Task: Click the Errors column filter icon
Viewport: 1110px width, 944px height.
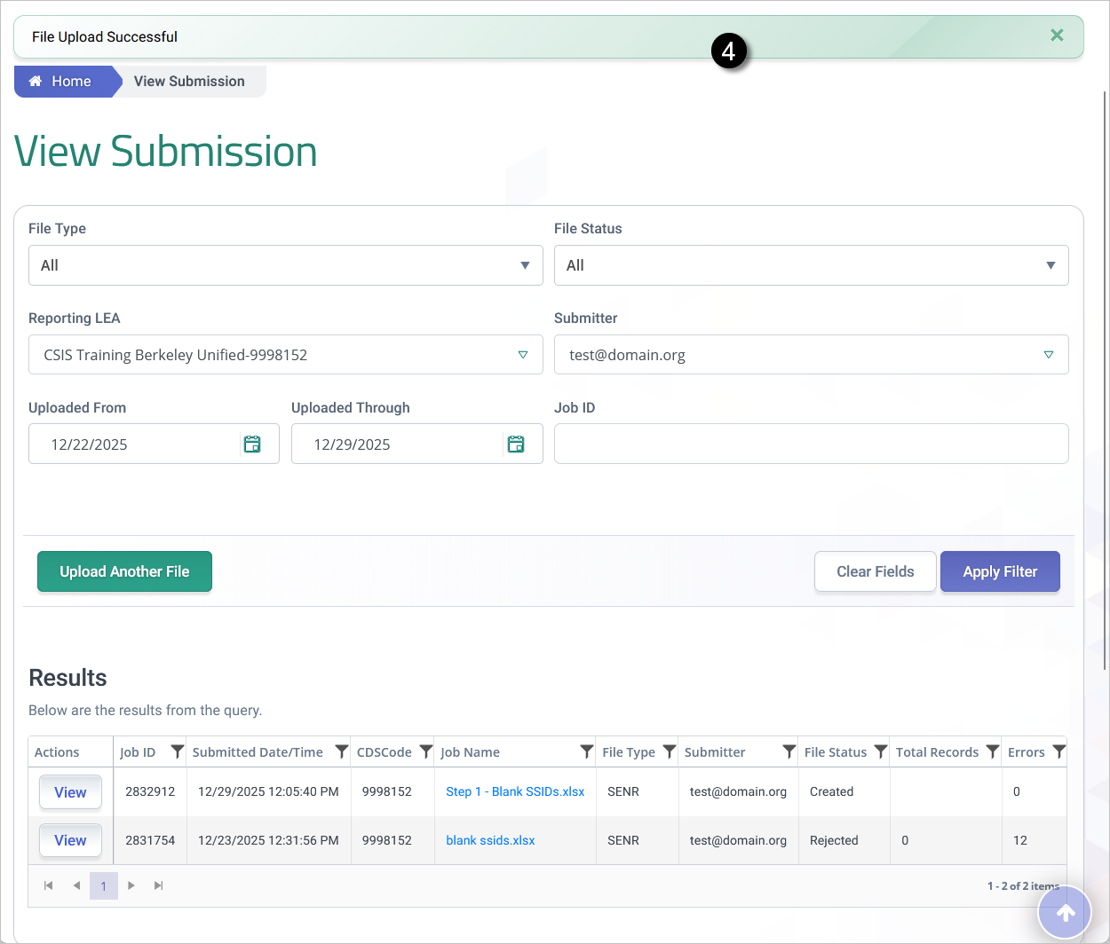Action: click(1058, 751)
